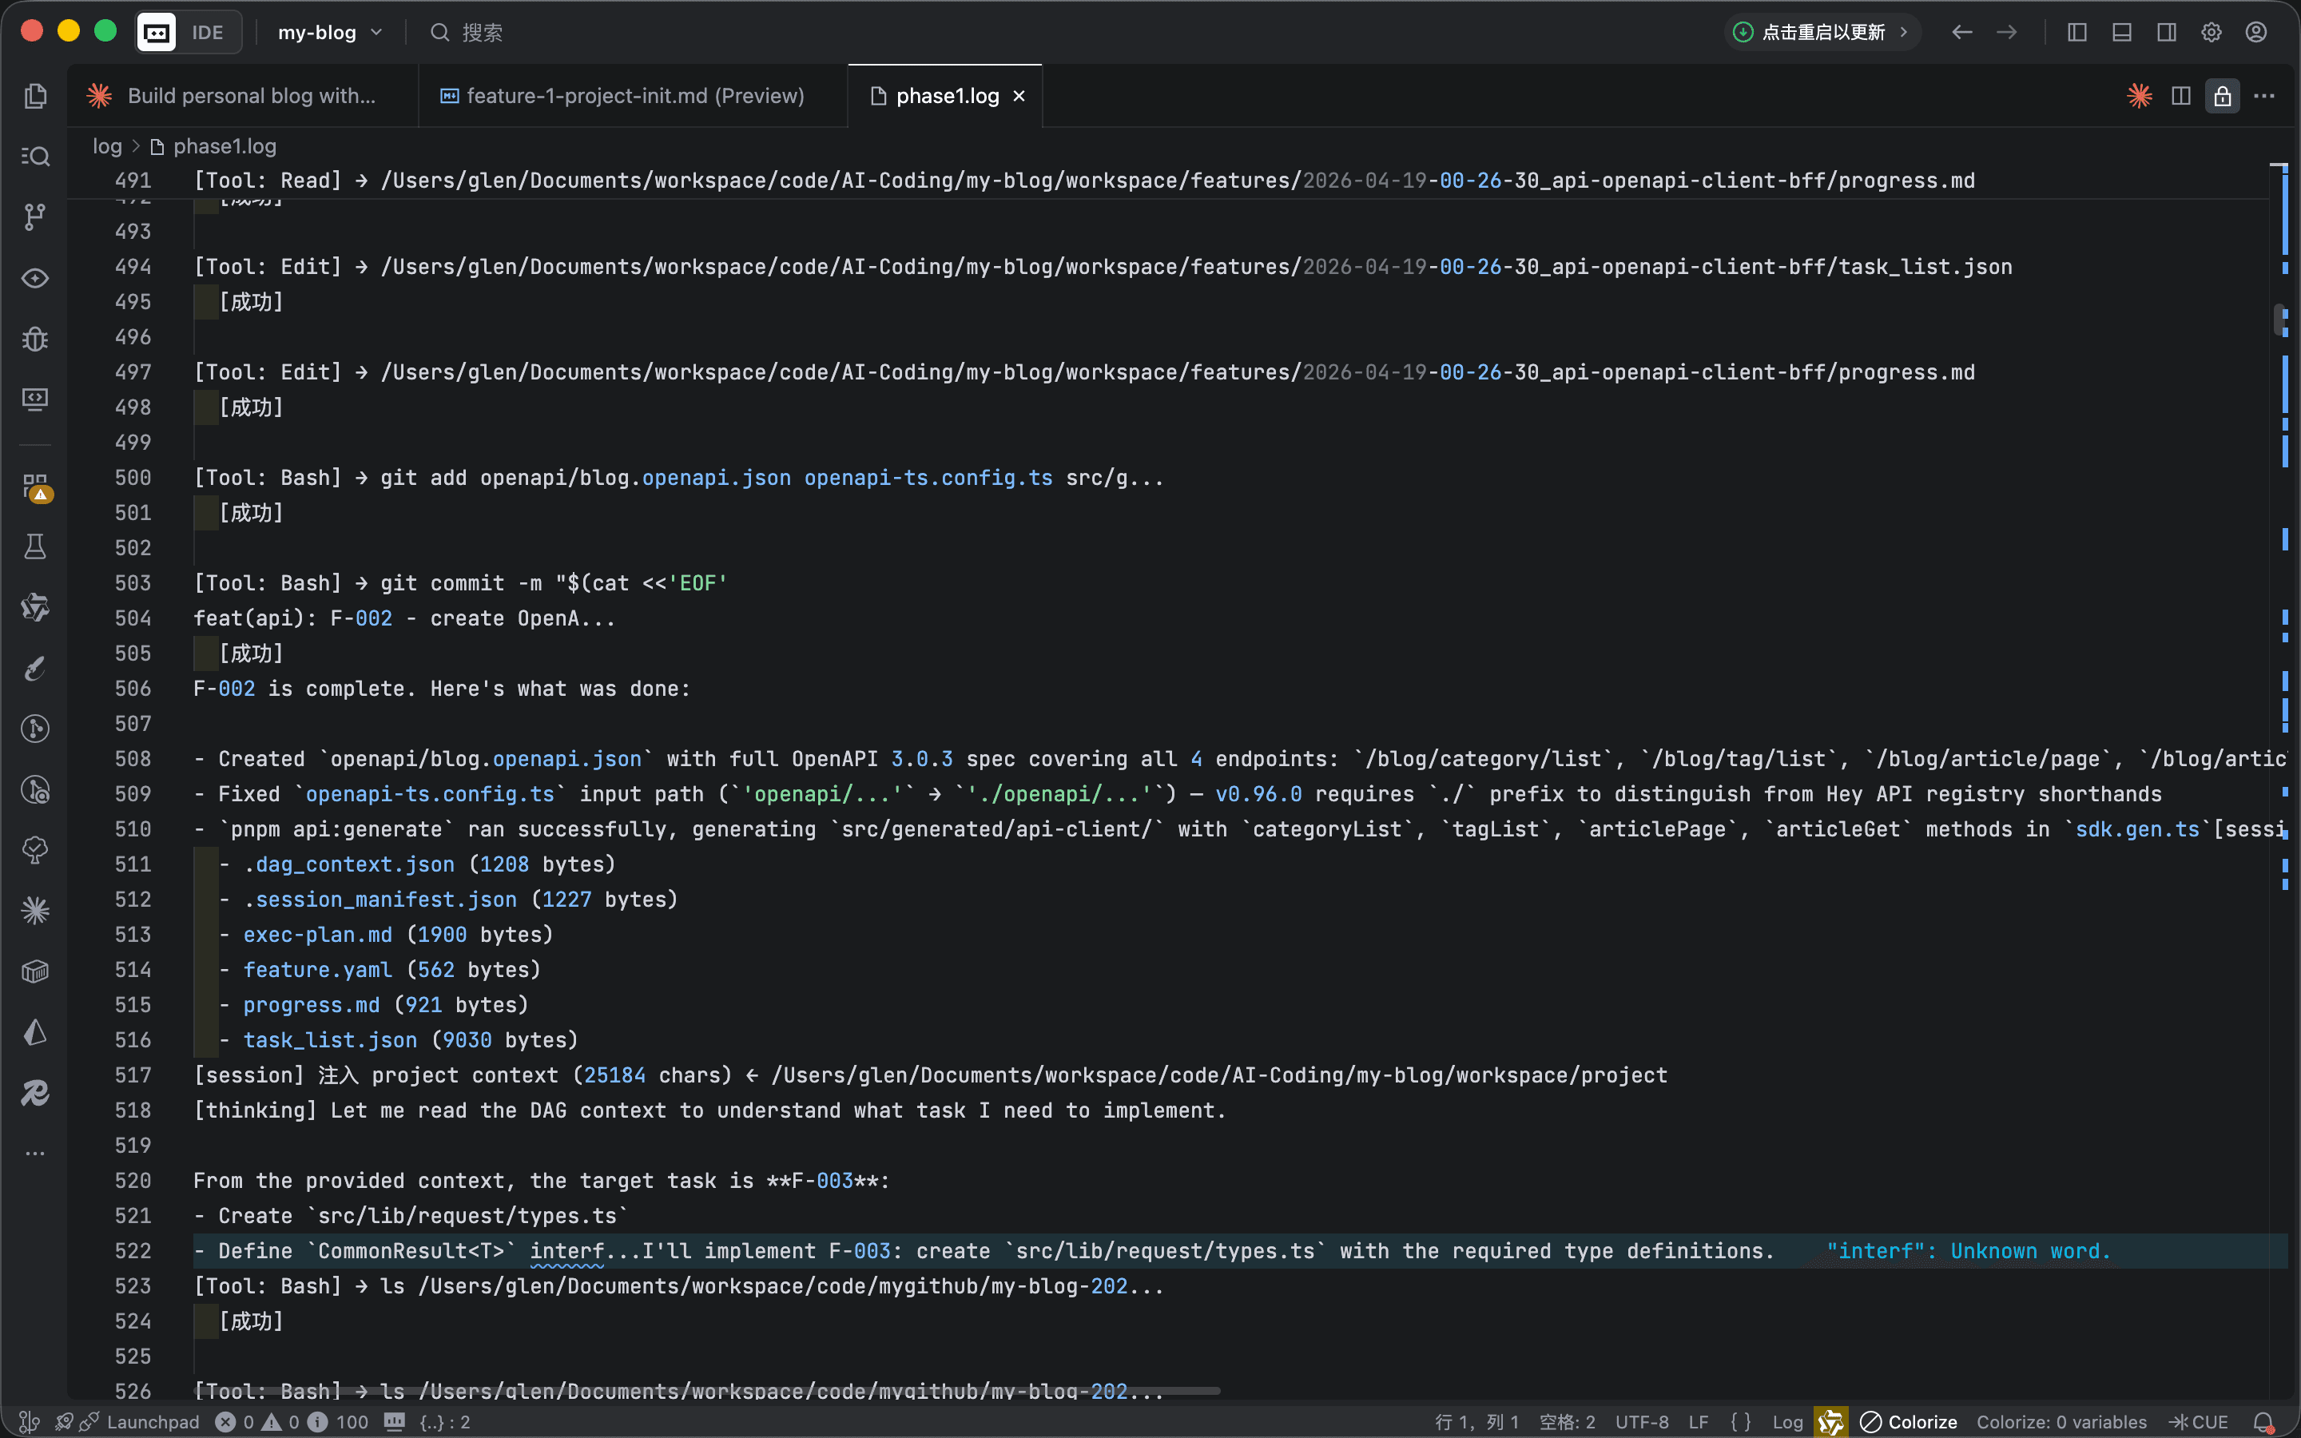This screenshot has height=1438, width=2301.
Task: Click line number 506 in the gutter
Action: pyautogui.click(x=133, y=689)
